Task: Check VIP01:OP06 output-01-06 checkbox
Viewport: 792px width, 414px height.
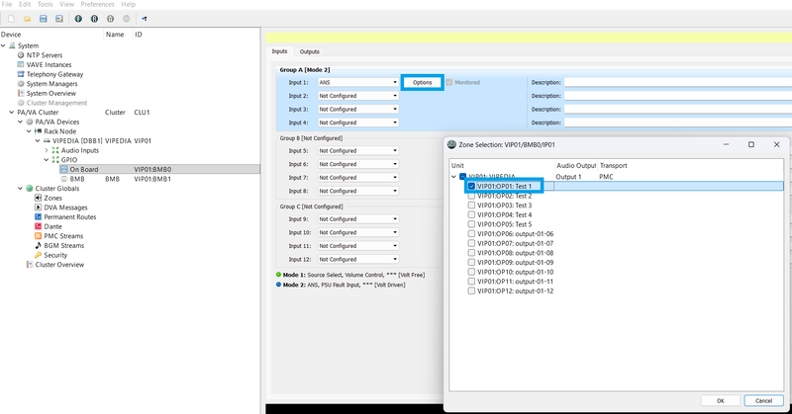Action: [x=471, y=234]
